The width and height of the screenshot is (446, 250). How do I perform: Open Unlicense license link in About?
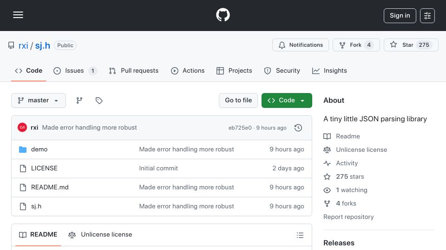click(x=355, y=150)
